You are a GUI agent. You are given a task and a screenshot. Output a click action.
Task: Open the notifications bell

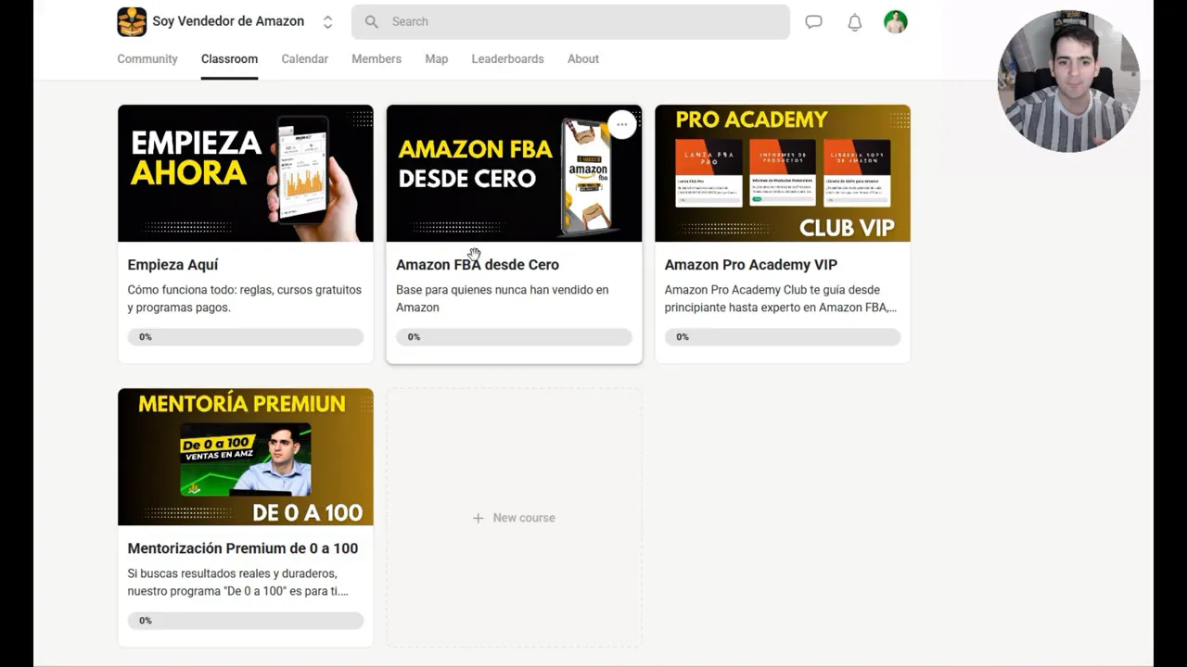tap(855, 22)
